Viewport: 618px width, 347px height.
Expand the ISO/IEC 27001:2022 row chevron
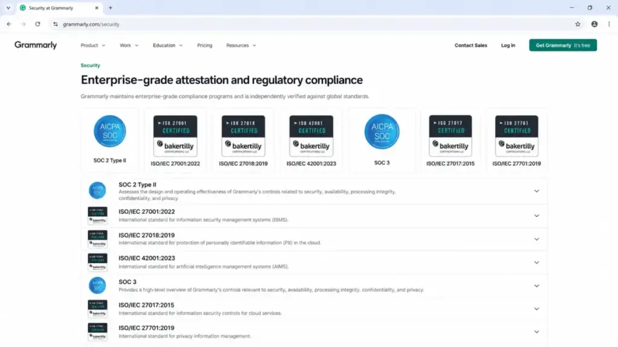[537, 216]
